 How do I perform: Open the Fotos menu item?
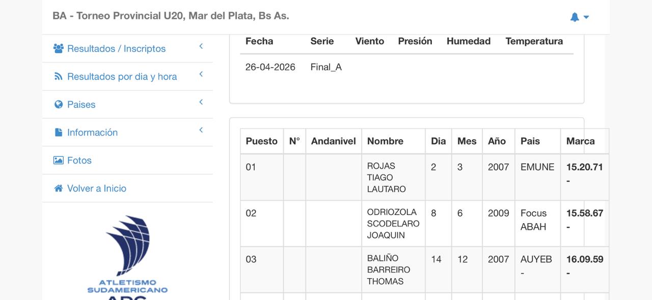(79, 160)
